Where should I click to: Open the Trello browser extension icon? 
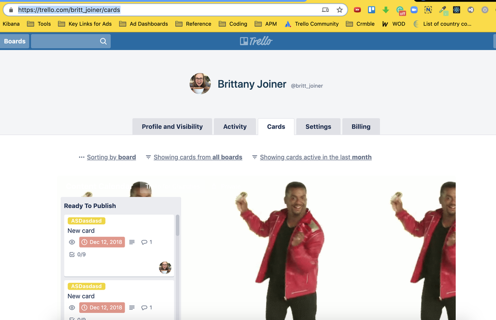point(372,10)
